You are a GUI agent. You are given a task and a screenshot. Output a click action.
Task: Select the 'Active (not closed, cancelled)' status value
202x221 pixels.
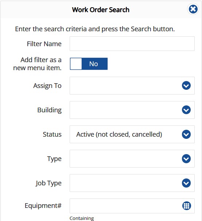[119, 134]
